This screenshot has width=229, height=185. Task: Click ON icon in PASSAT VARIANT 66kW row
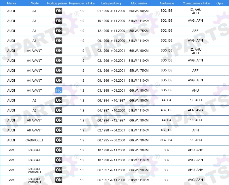point(59,170)
